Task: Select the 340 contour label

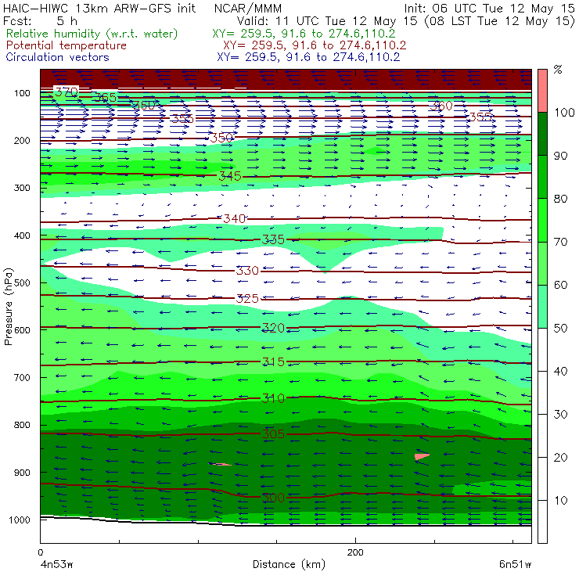Action: 235,218
